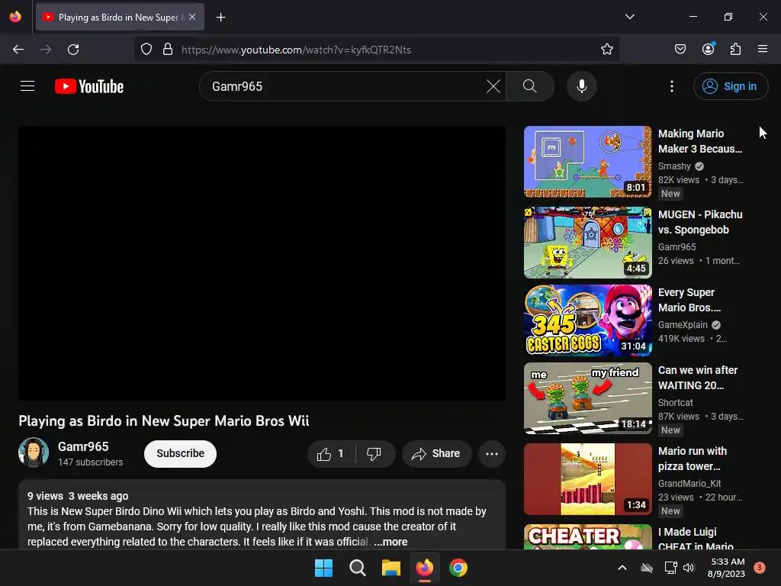Image resolution: width=781 pixels, height=586 pixels.
Task: Subscribe to Gamr965 channel
Action: pos(180,453)
